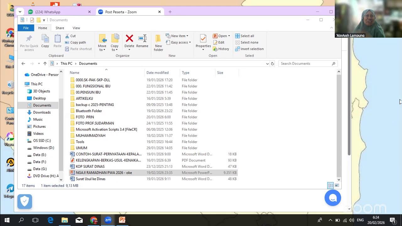Select Downloads in the navigation pane

[x=42, y=112]
